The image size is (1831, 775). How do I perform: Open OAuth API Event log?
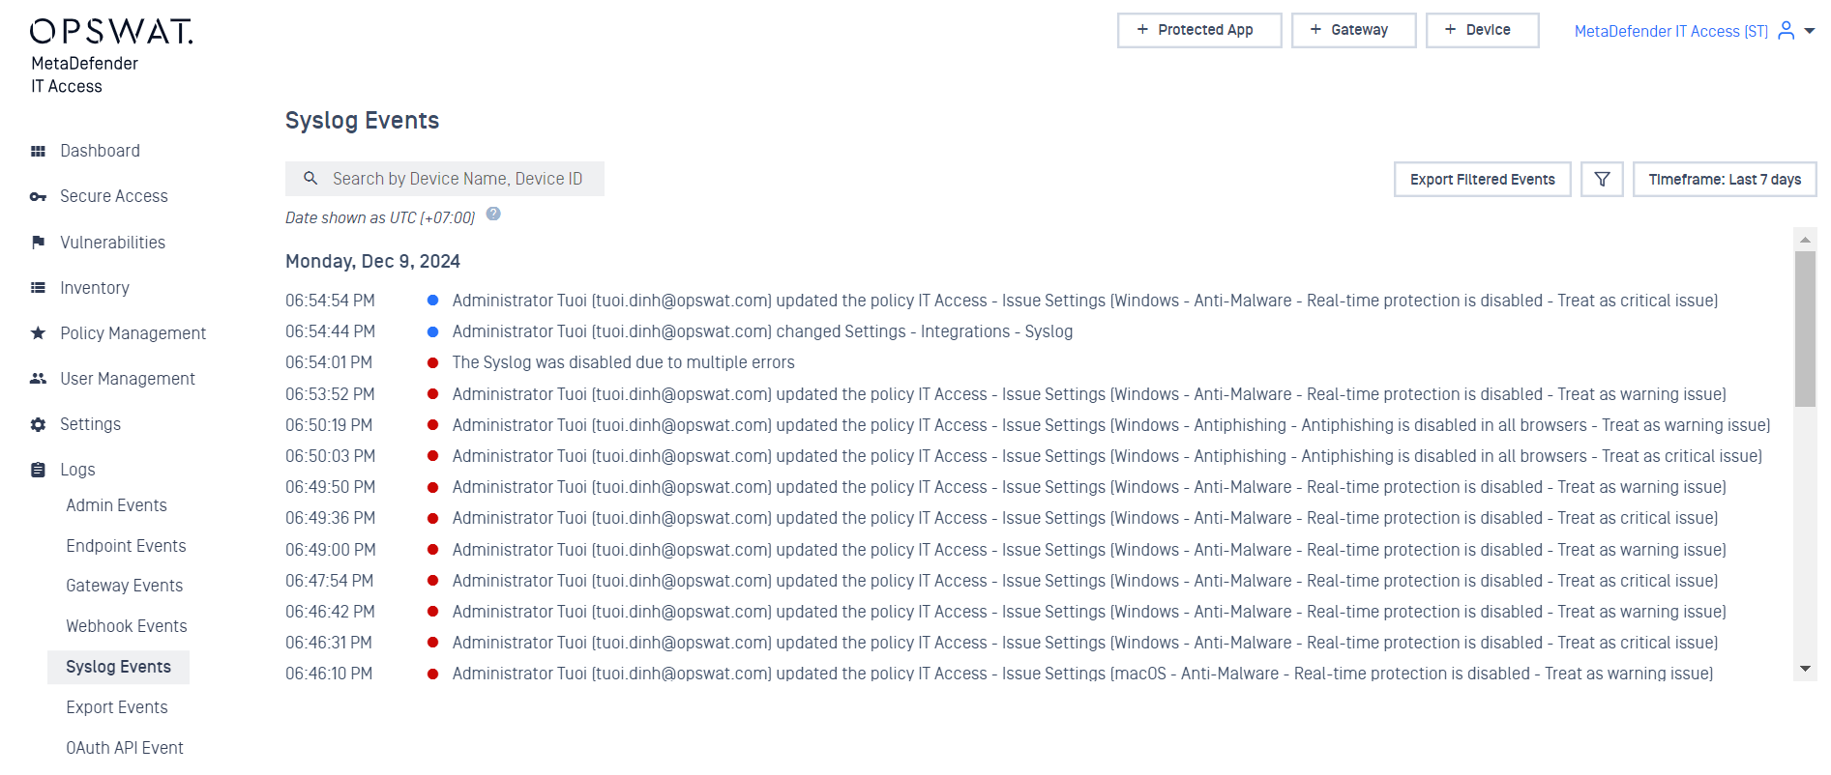pos(125,748)
